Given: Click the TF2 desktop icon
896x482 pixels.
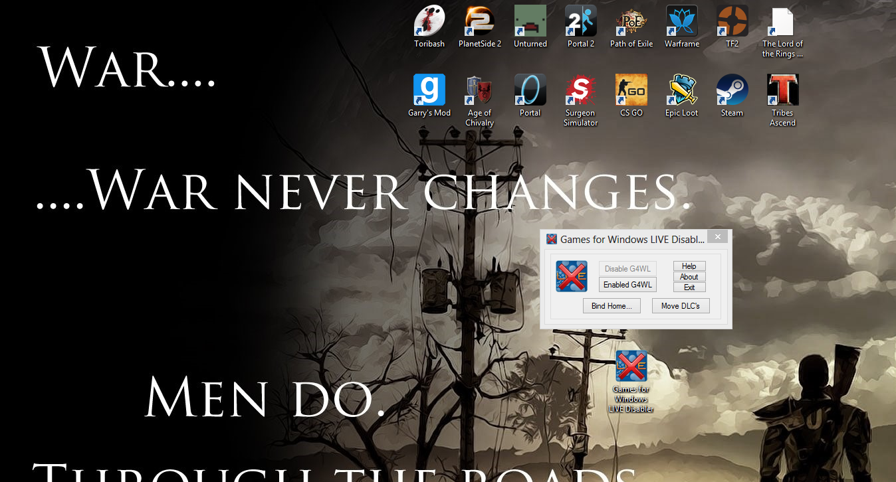Looking at the screenshot, I should click(x=732, y=27).
